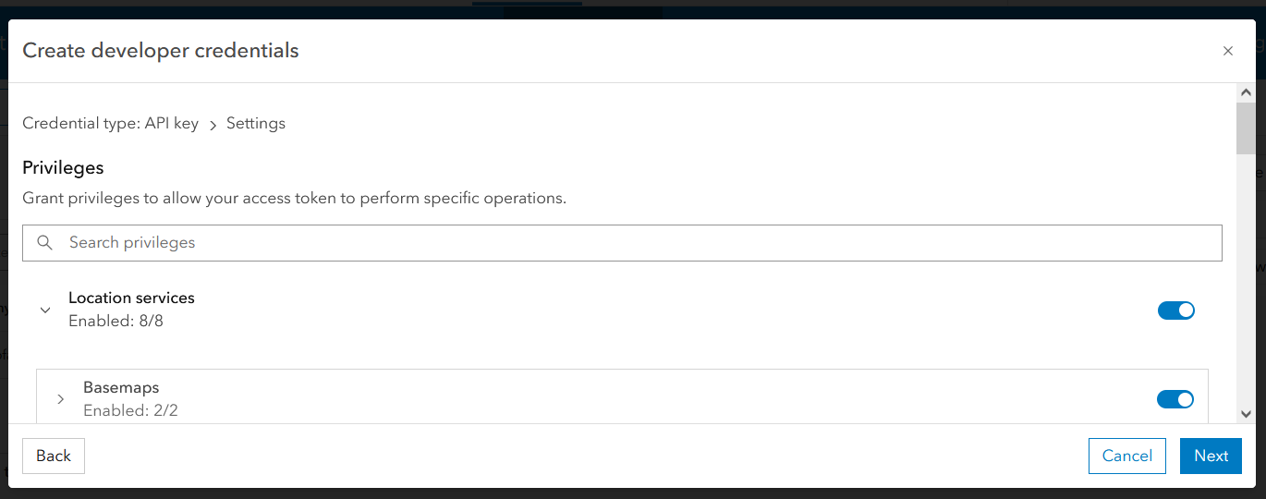Click the Basemaps row label
The width and height of the screenshot is (1266, 499).
coord(121,388)
